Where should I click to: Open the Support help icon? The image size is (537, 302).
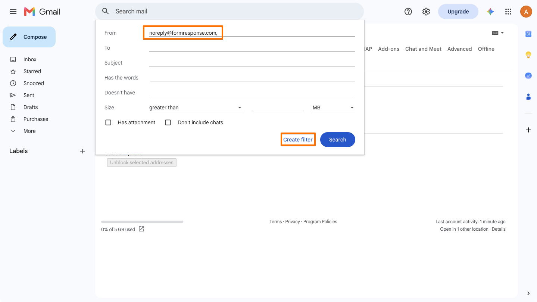pos(408,12)
